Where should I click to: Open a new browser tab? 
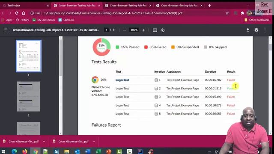(x=209, y=6)
